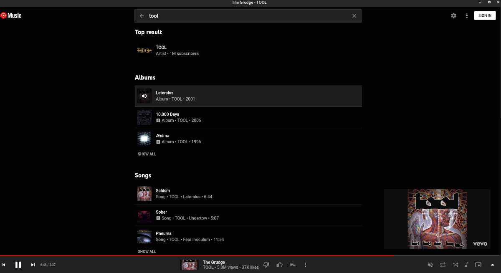Screen dimensions: 501x273
Task: Like The Grudge with thumbs up
Action: tap(280, 265)
